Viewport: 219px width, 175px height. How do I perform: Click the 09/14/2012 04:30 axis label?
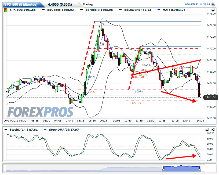[x=15, y=121]
